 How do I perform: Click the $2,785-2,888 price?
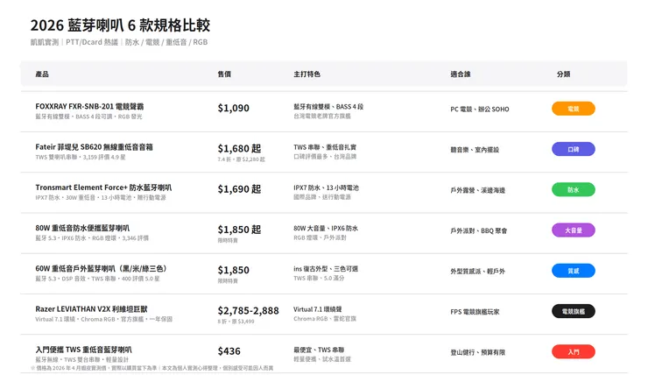click(249, 310)
